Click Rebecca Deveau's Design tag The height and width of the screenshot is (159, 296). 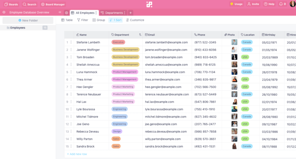tap(117, 131)
